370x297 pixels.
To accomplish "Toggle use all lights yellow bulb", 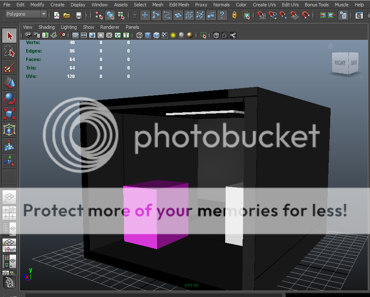I will coord(173,36).
